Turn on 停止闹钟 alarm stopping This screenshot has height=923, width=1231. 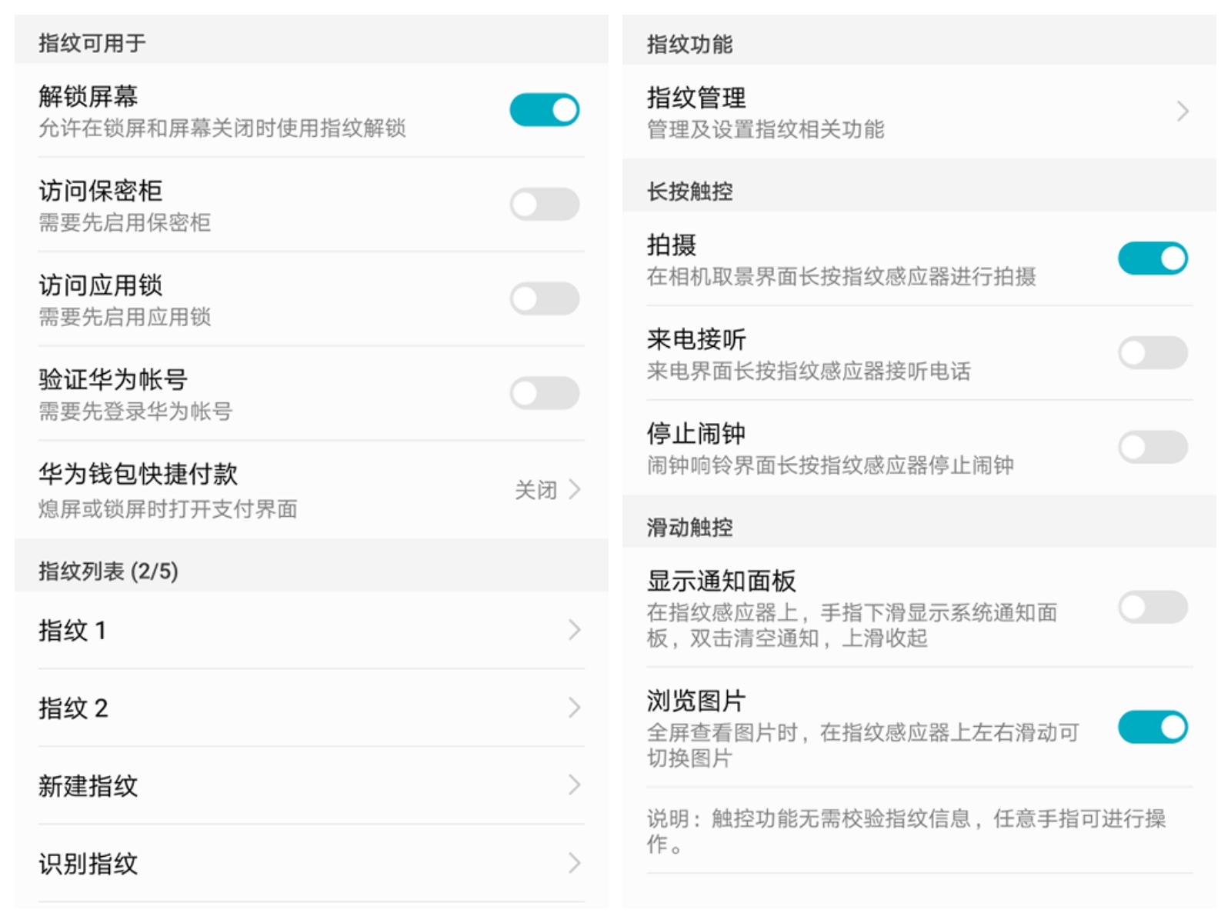click(1153, 446)
